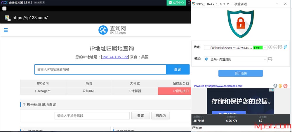Image resolution: width=292 pixels, height=132 pixels.
Task: Open the 高防 tab
Action: 89,83
